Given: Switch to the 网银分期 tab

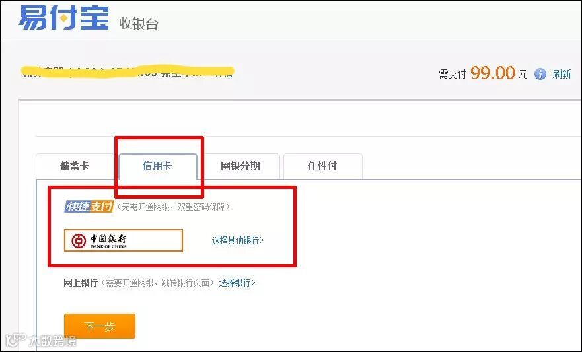Looking at the screenshot, I should coord(240,166).
